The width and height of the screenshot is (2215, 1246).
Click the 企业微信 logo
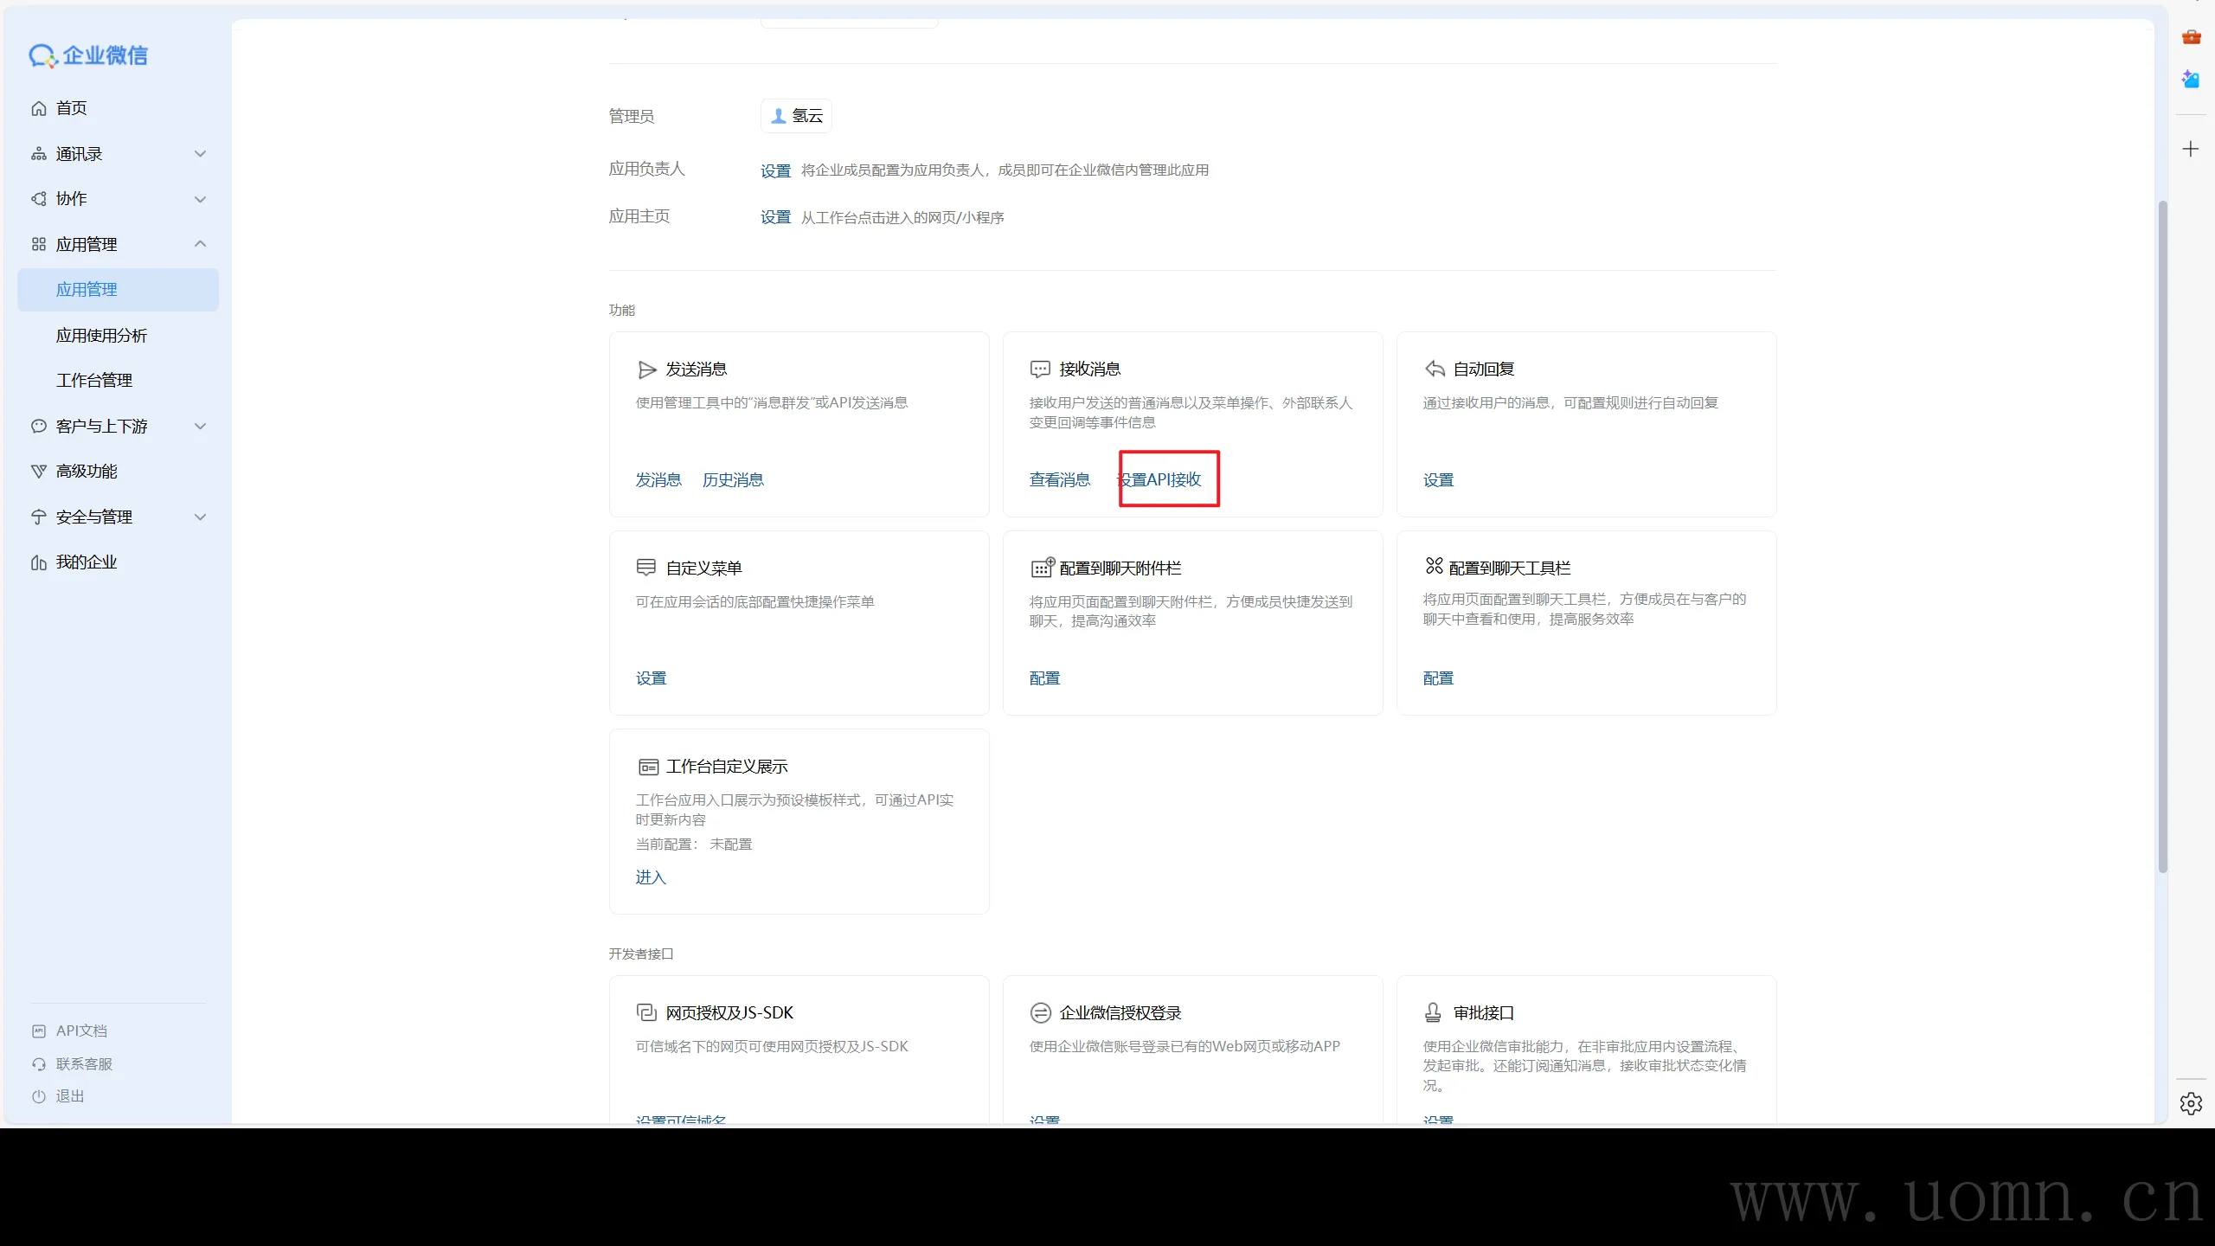click(x=88, y=55)
